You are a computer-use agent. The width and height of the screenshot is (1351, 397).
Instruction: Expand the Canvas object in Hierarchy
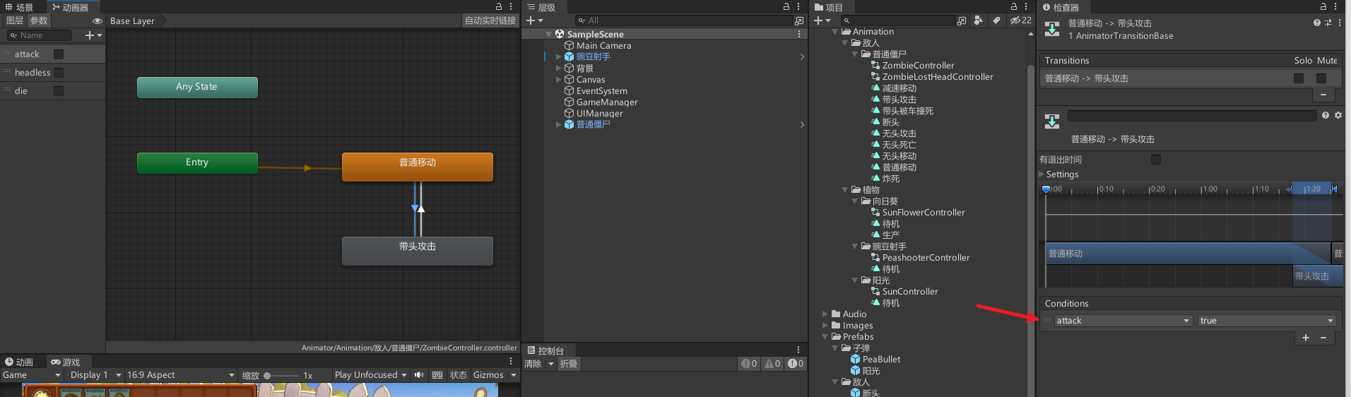pyautogui.click(x=558, y=80)
